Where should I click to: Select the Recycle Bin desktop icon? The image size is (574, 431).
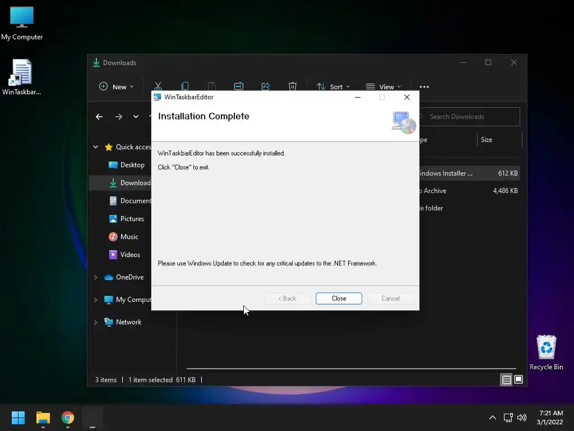coord(546,352)
